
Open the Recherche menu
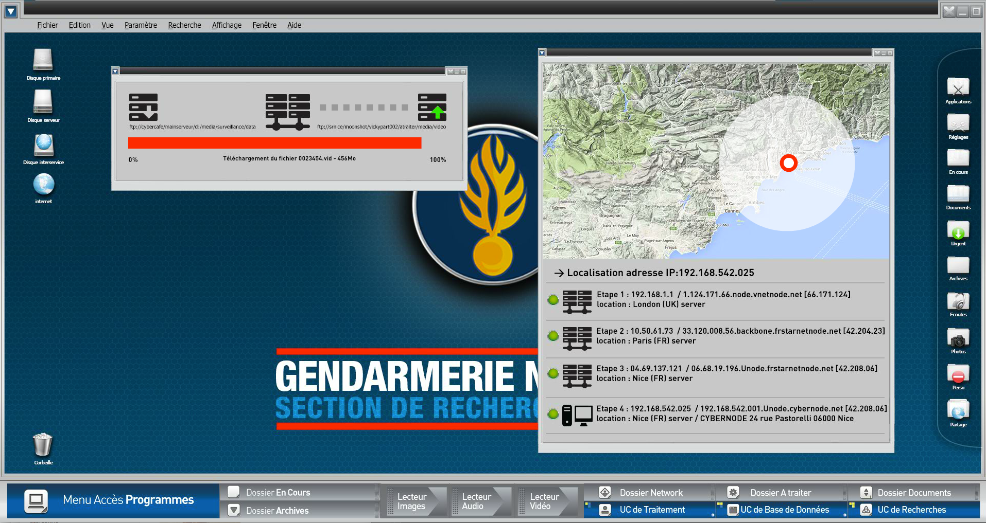(x=184, y=25)
